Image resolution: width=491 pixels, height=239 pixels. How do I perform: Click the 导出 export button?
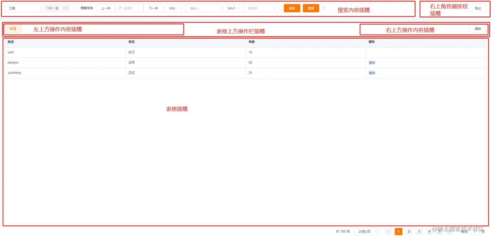click(x=478, y=8)
